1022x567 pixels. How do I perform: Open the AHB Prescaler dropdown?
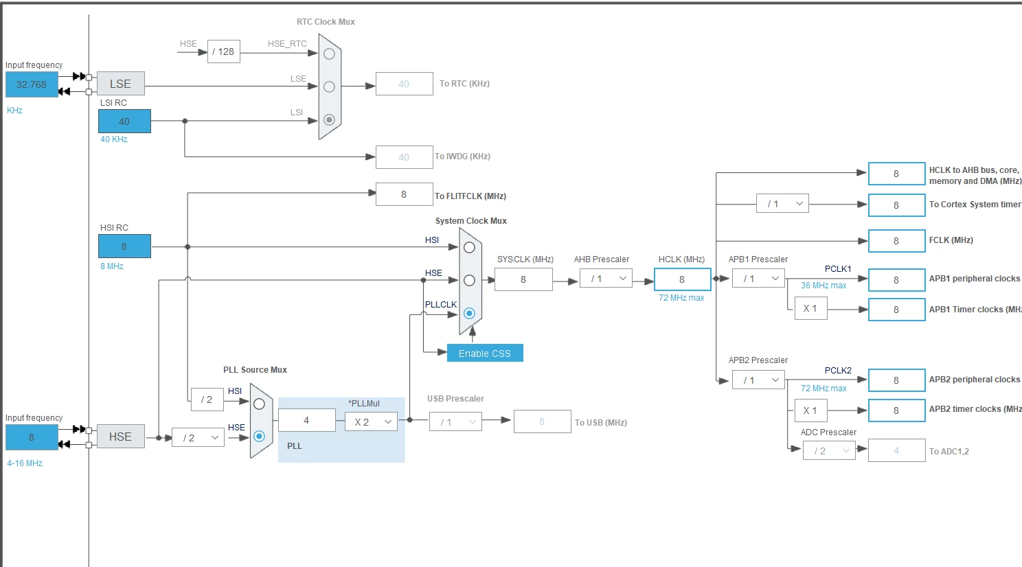[x=606, y=278]
